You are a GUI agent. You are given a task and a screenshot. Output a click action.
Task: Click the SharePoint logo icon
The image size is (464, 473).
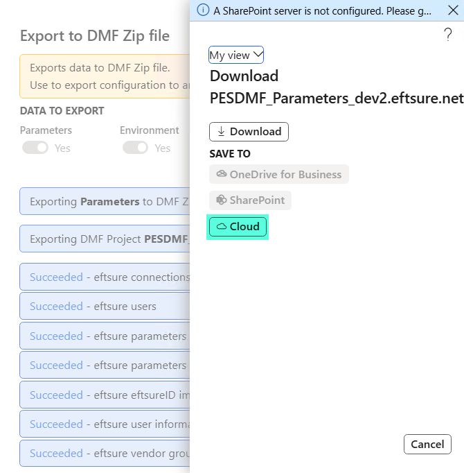pyautogui.click(x=222, y=200)
